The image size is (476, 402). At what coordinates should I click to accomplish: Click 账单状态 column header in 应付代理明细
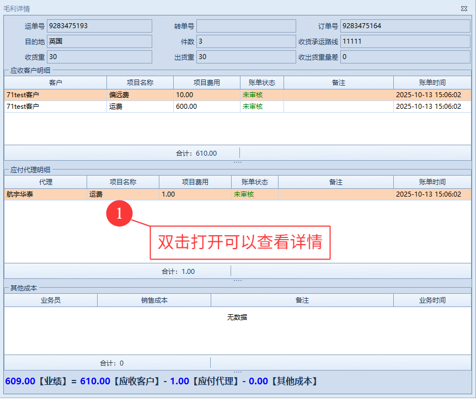[255, 182]
